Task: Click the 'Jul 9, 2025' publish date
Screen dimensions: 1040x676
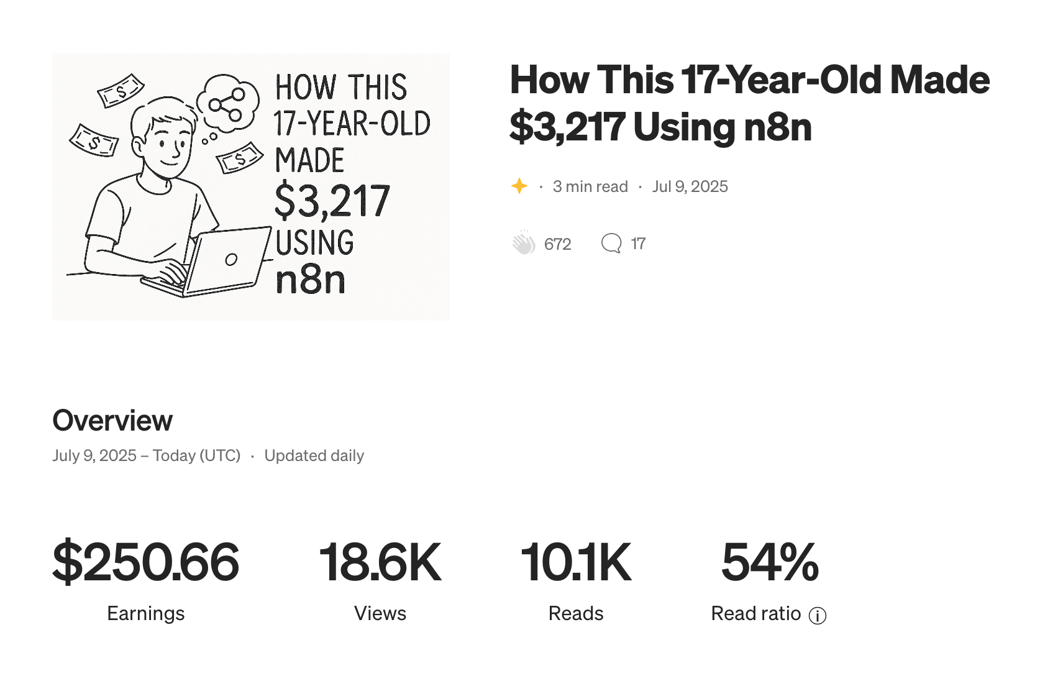Action: (x=690, y=186)
